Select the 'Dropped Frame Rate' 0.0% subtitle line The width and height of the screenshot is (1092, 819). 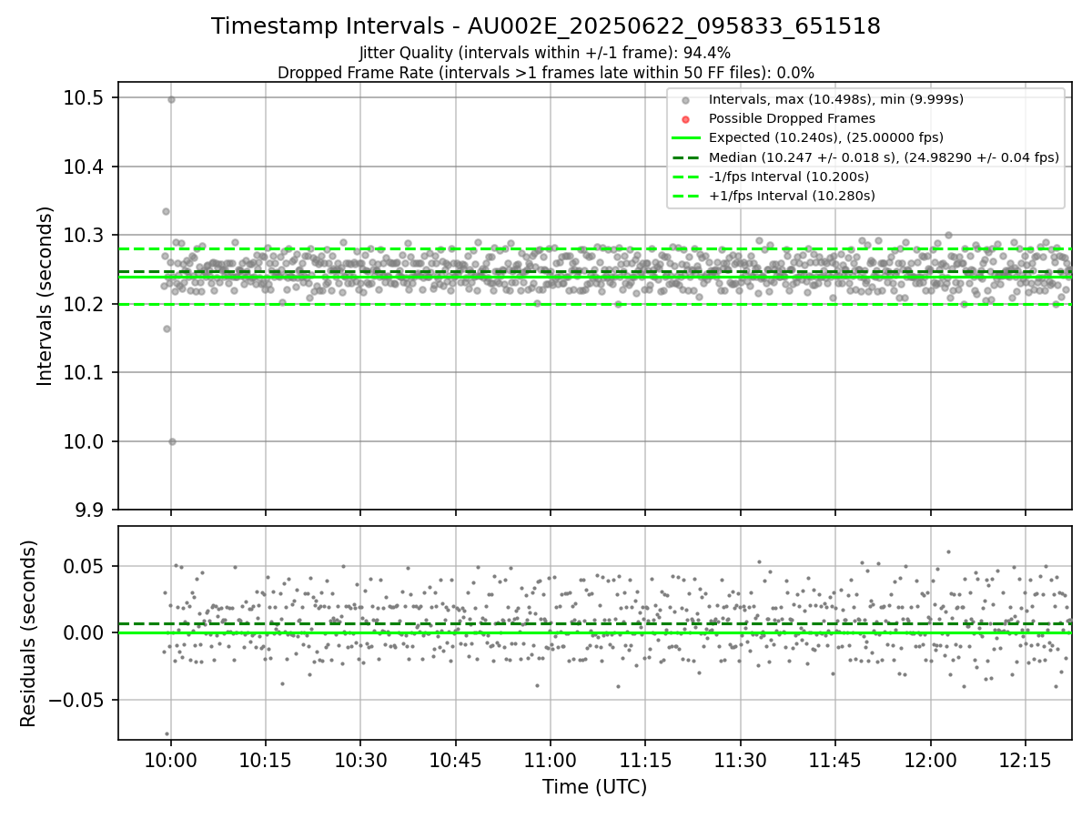click(x=546, y=72)
